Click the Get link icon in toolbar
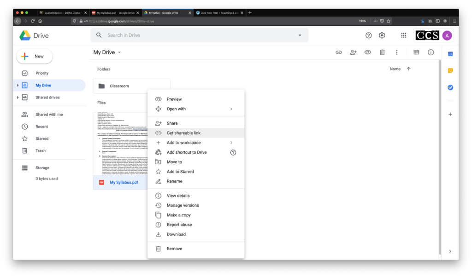Screen dimensions: 472x277 [338, 52]
